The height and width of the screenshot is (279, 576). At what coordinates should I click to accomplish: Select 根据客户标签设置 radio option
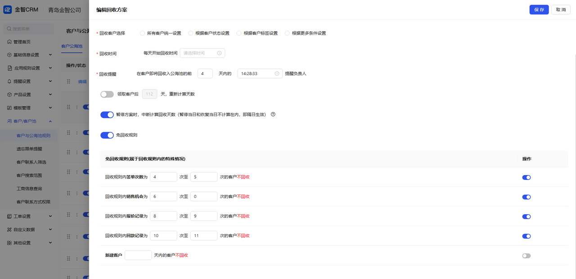coord(239,33)
